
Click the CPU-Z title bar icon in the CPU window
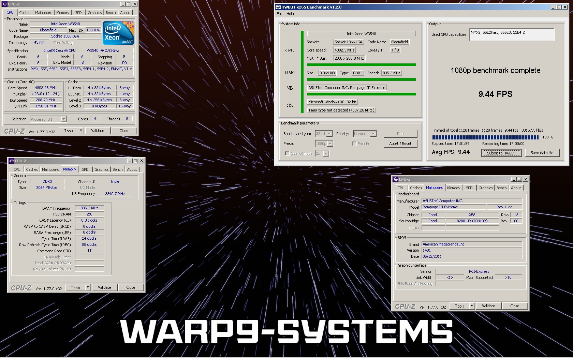pos(4,4)
